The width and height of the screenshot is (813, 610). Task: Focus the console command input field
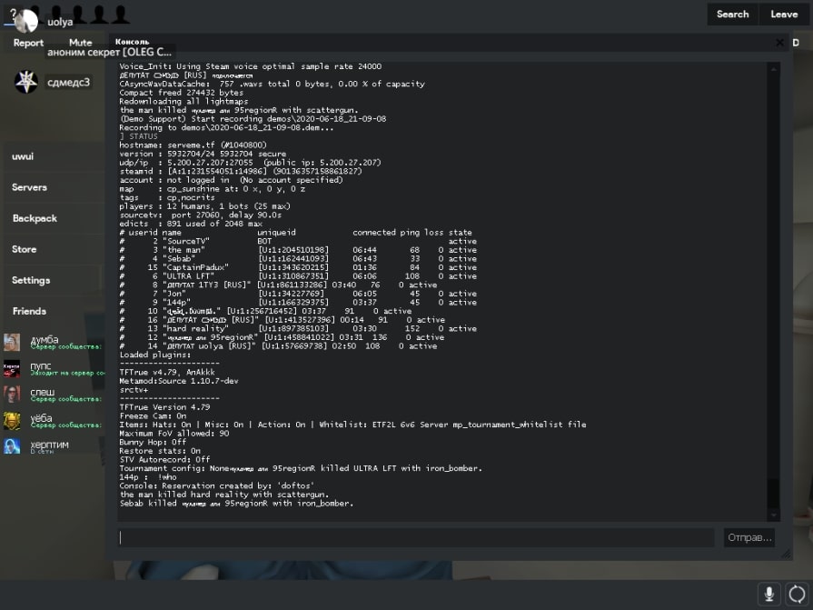[415, 537]
